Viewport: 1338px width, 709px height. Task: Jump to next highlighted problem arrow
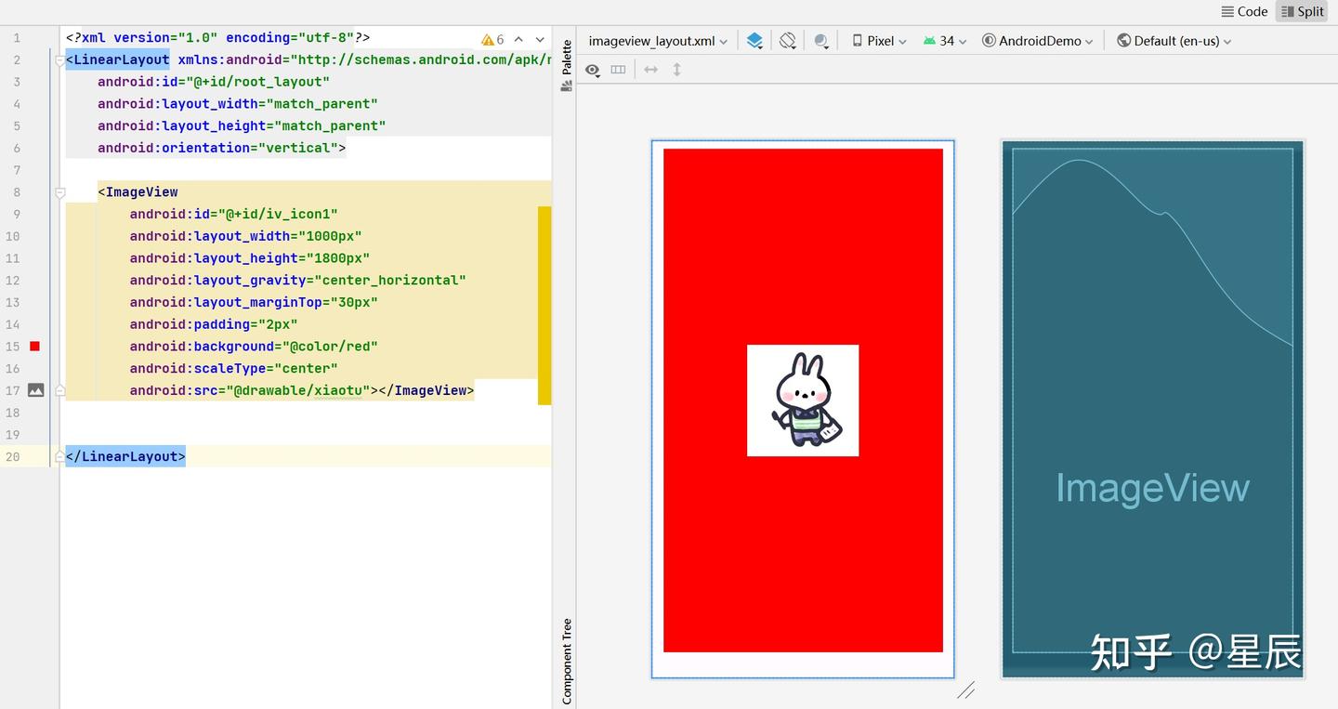point(540,39)
